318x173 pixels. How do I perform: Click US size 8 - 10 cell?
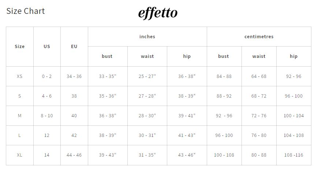click(x=47, y=116)
